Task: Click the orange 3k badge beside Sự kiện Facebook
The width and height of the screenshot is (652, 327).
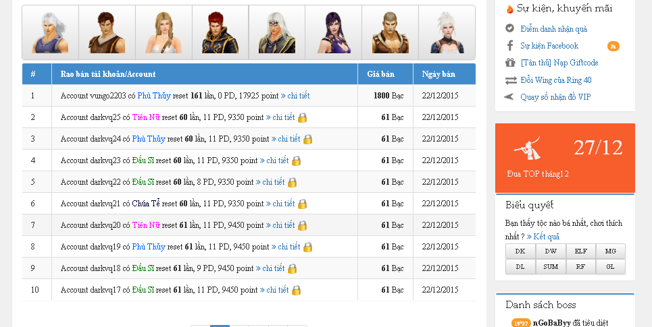Action: (613, 46)
